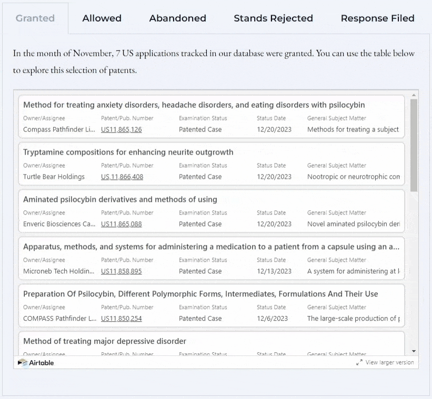Open the Stands Rejected tab
This screenshot has height=399, width=432.
click(x=273, y=18)
